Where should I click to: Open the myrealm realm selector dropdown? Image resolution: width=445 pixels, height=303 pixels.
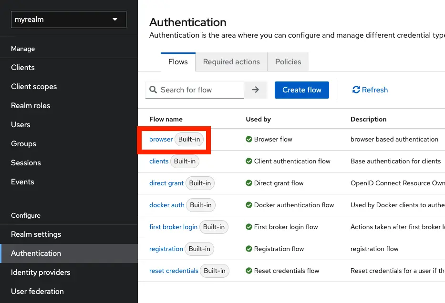coord(68,20)
